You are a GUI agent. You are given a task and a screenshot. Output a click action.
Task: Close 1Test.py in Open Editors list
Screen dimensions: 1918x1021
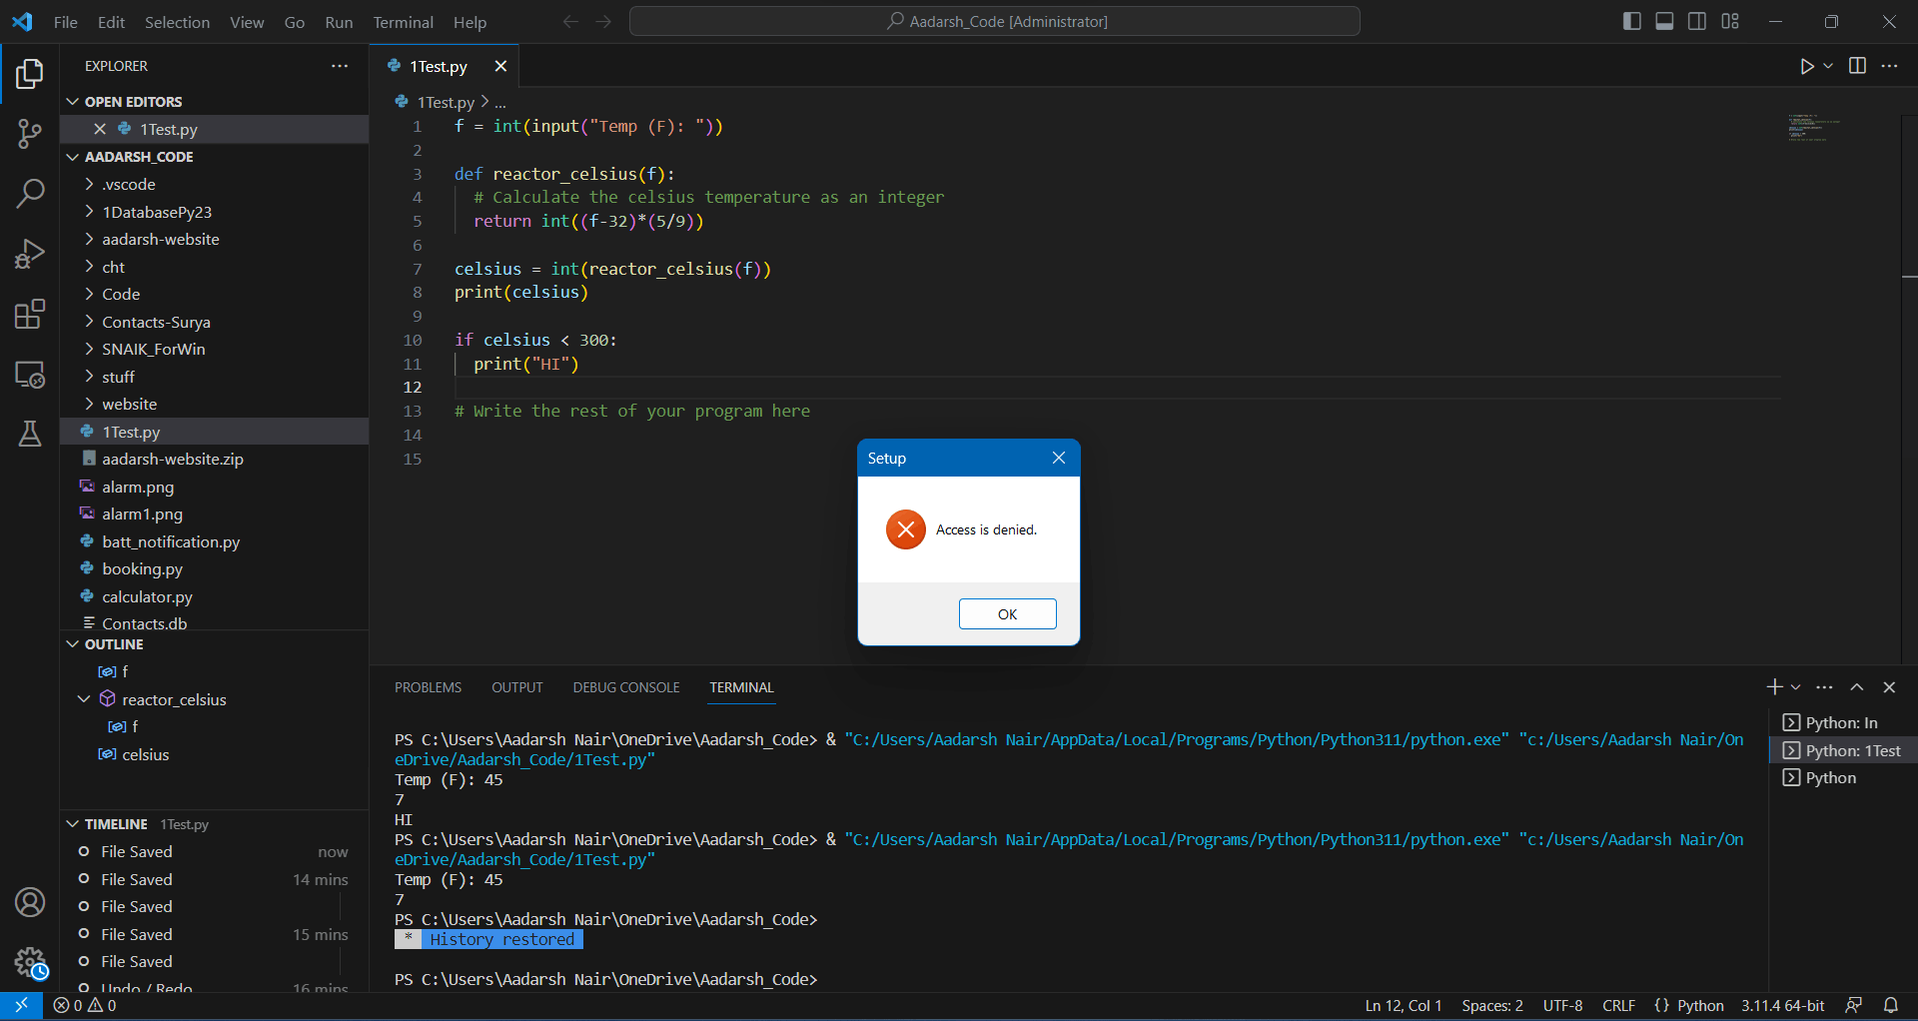(x=100, y=129)
